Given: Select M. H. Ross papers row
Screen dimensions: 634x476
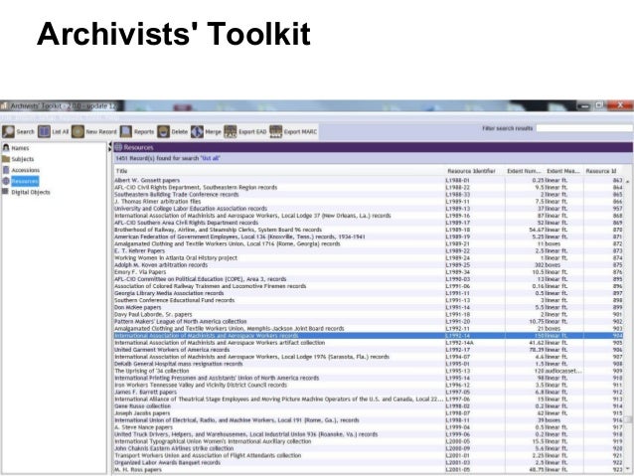Looking at the screenshot, I should click(x=369, y=469).
